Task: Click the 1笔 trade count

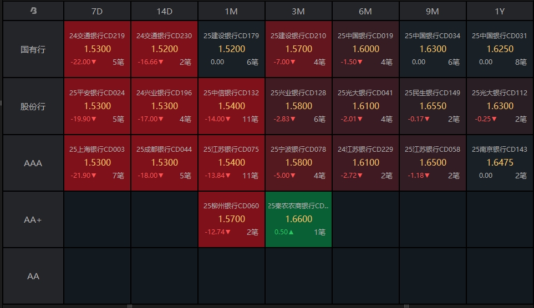Action: [319, 232]
